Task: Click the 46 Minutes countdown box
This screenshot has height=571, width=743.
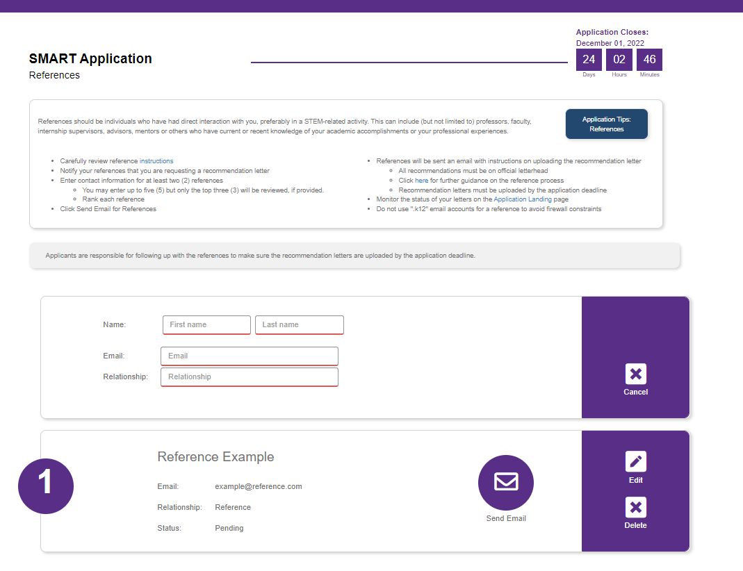Action: (x=649, y=60)
